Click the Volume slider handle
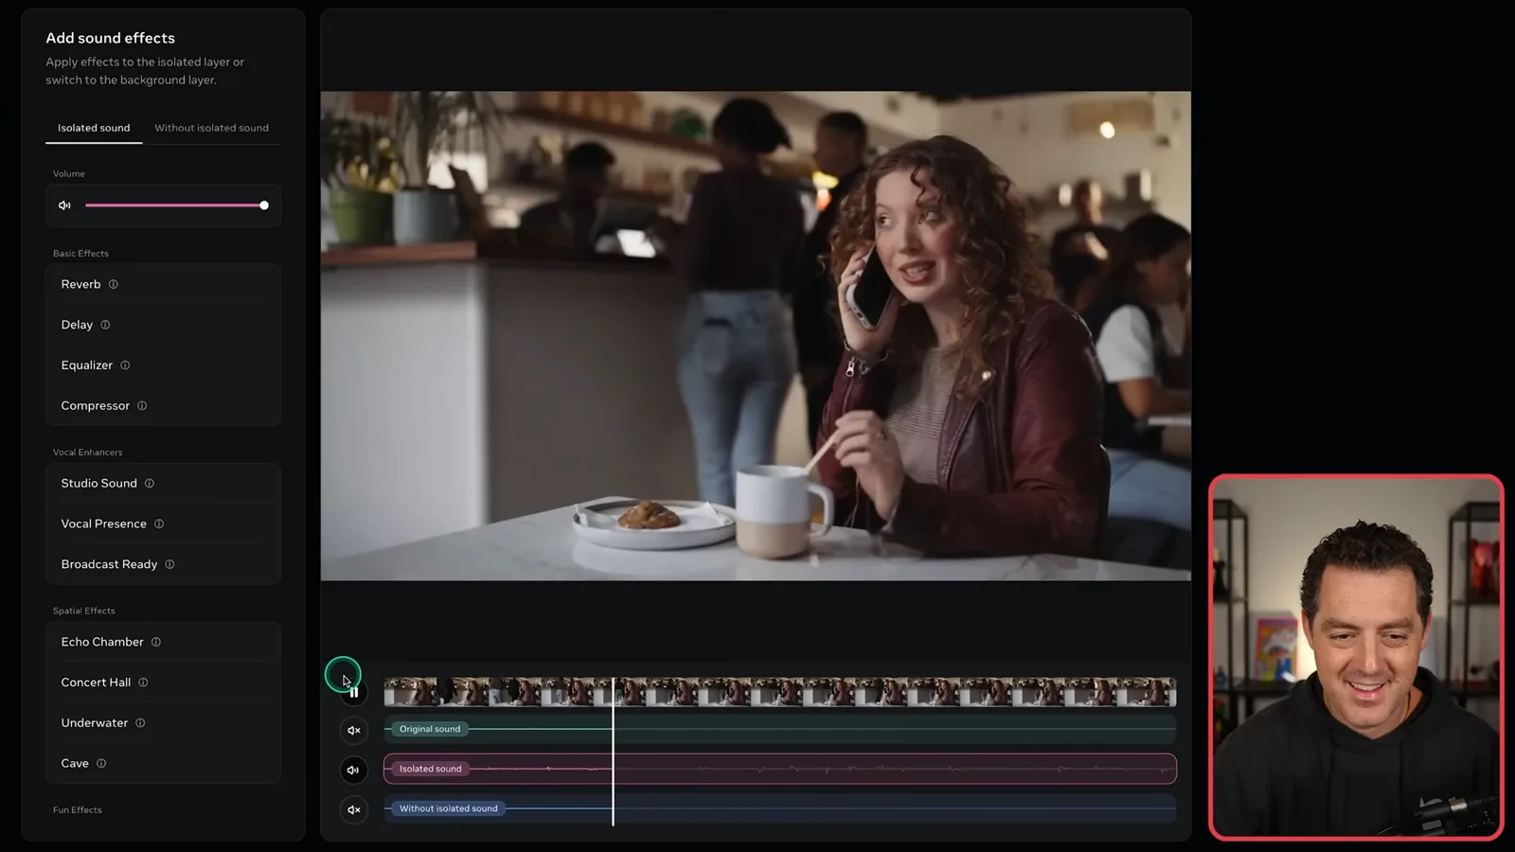The width and height of the screenshot is (1515, 852). tap(264, 205)
